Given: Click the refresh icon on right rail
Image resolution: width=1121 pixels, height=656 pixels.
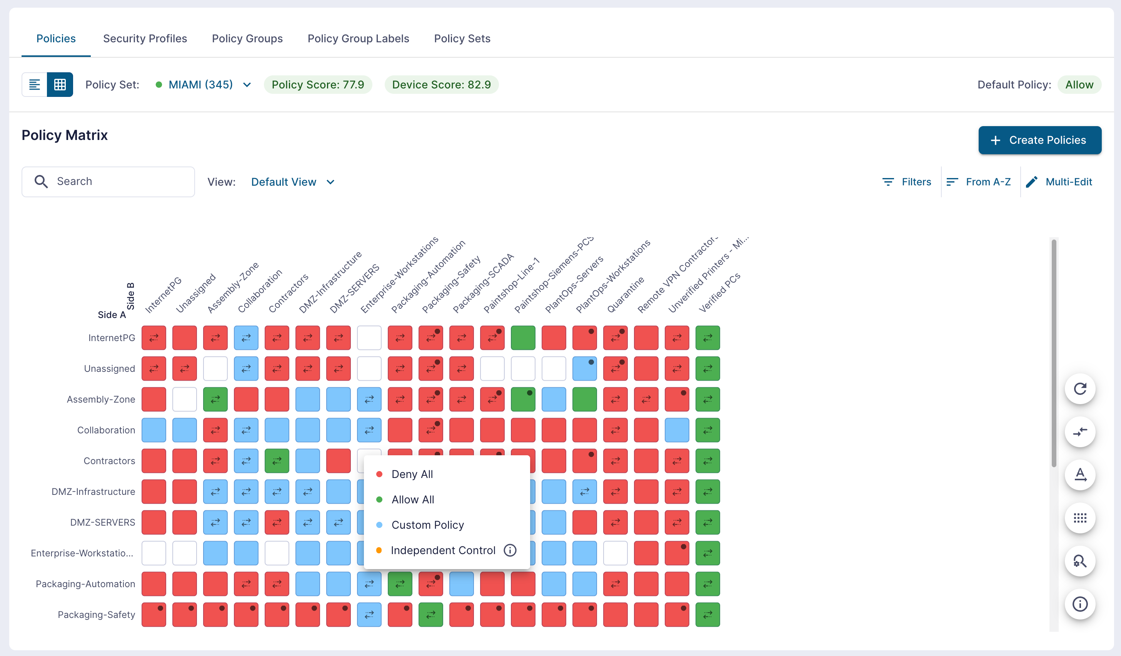Looking at the screenshot, I should pyautogui.click(x=1079, y=389).
